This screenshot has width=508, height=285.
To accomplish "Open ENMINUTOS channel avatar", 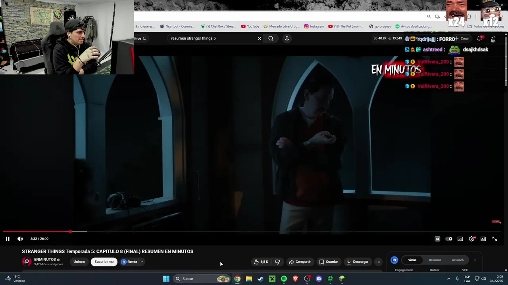I will coord(27,262).
